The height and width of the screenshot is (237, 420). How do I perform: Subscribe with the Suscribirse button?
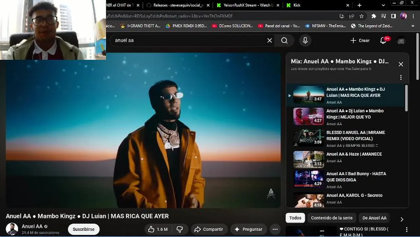84,229
